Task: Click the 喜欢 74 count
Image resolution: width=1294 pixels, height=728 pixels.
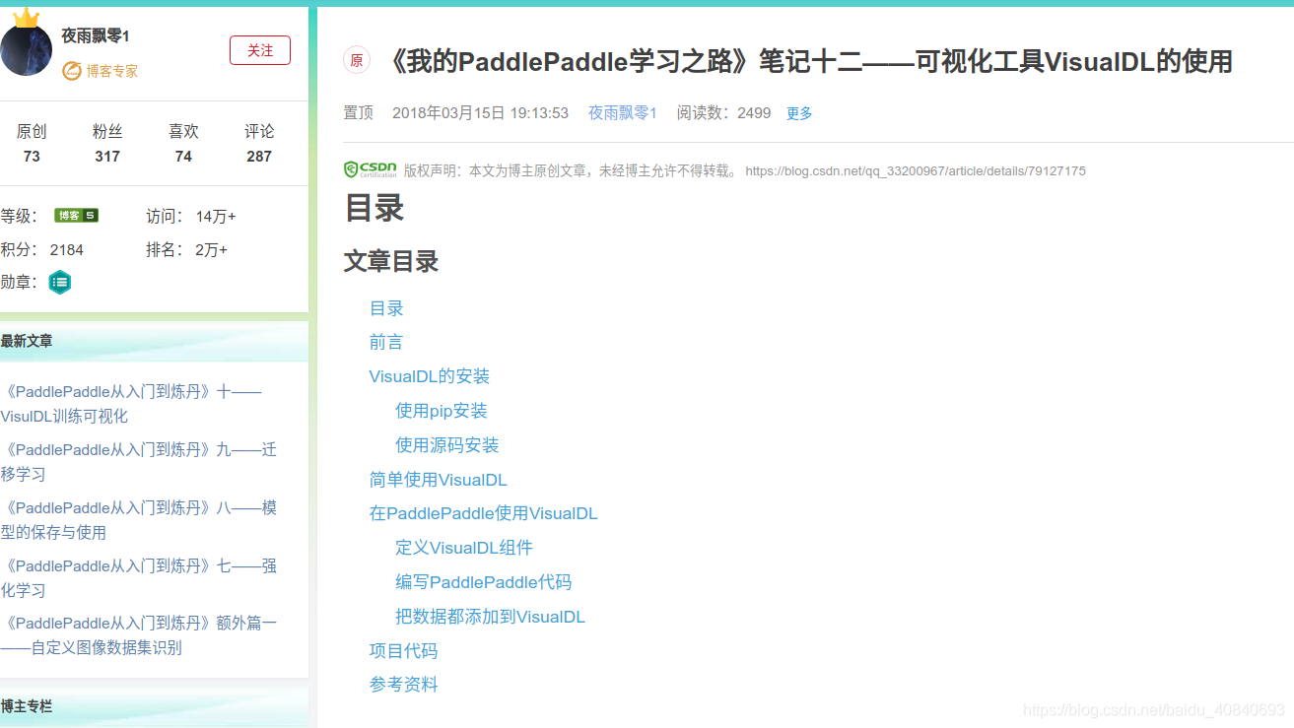Action: pos(183,143)
